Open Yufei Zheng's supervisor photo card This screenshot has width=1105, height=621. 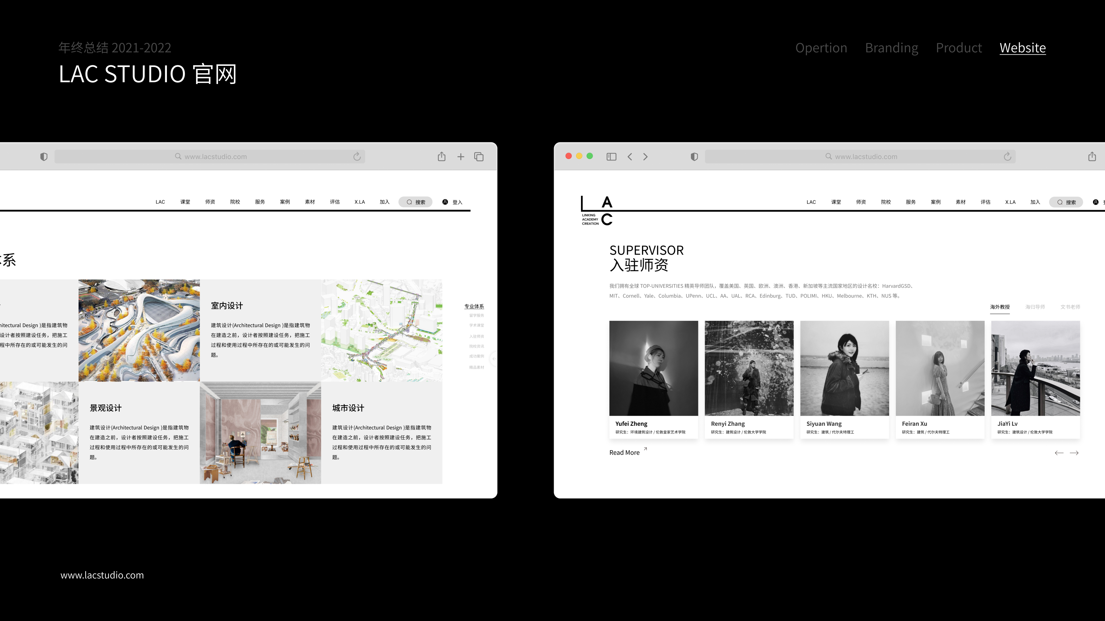click(653, 368)
